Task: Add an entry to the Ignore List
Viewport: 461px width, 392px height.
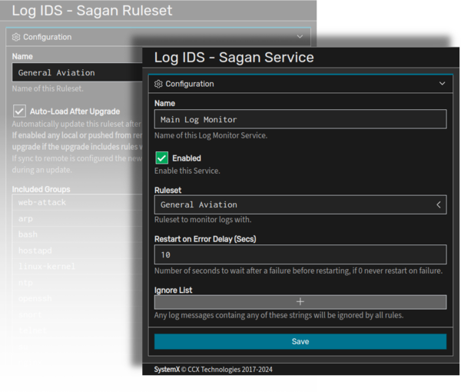Action: [x=300, y=302]
